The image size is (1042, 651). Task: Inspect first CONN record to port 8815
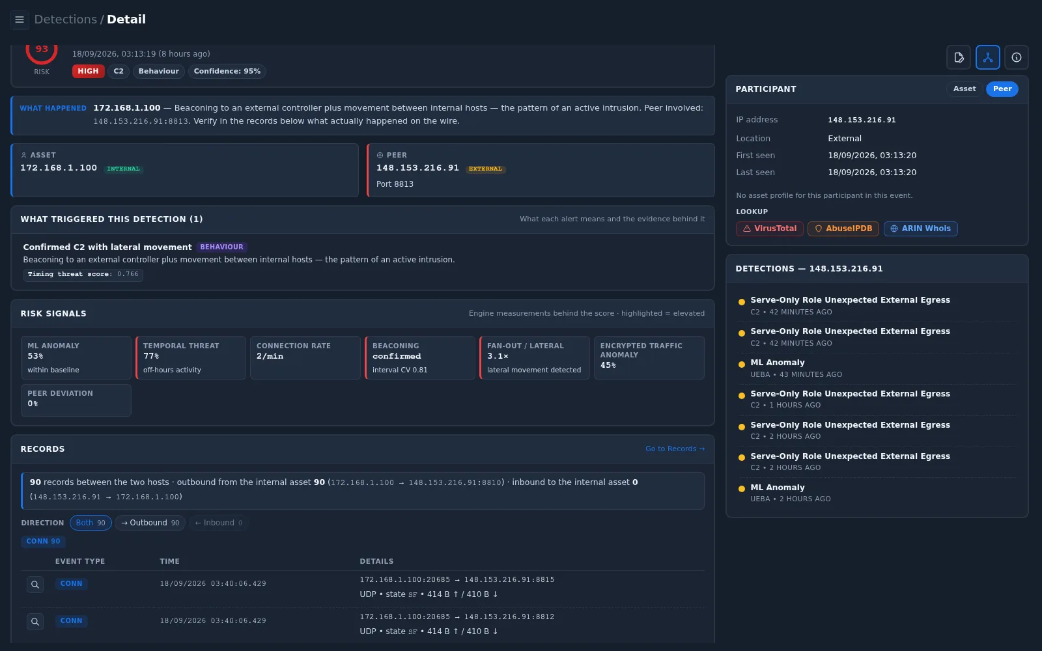[x=35, y=585]
